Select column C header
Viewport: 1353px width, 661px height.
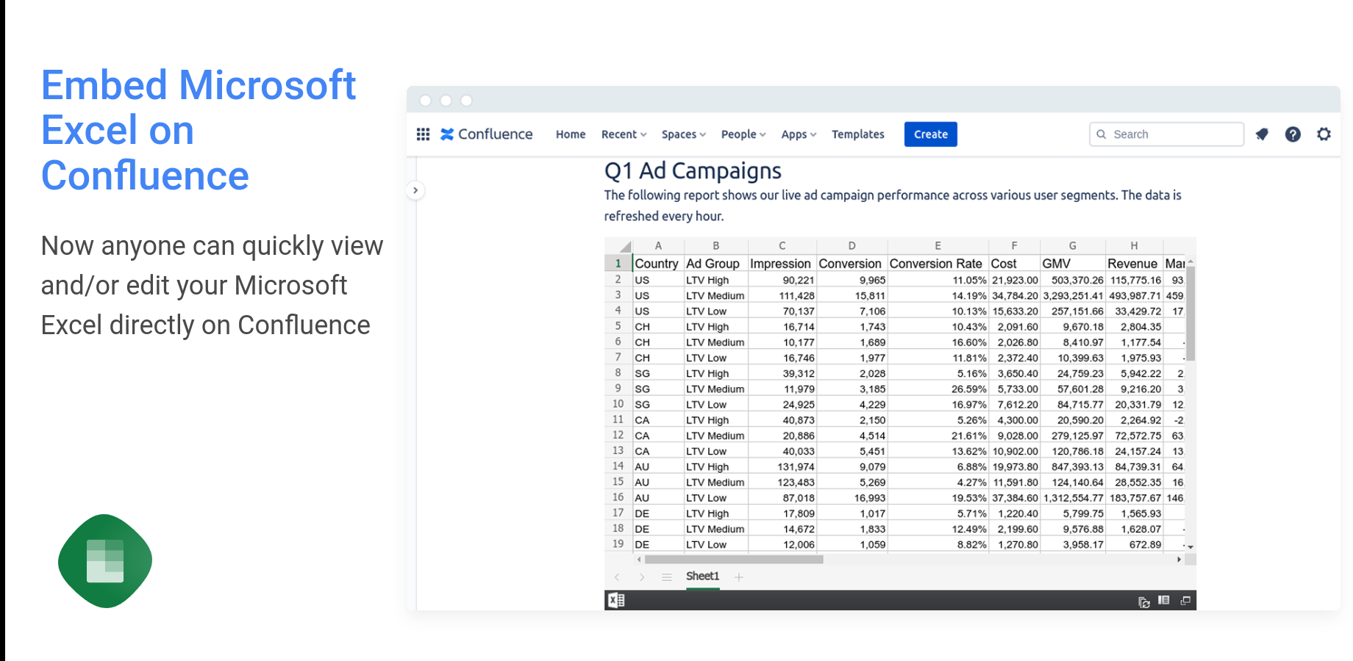[782, 246]
